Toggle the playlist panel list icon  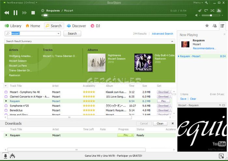coord(222,26)
